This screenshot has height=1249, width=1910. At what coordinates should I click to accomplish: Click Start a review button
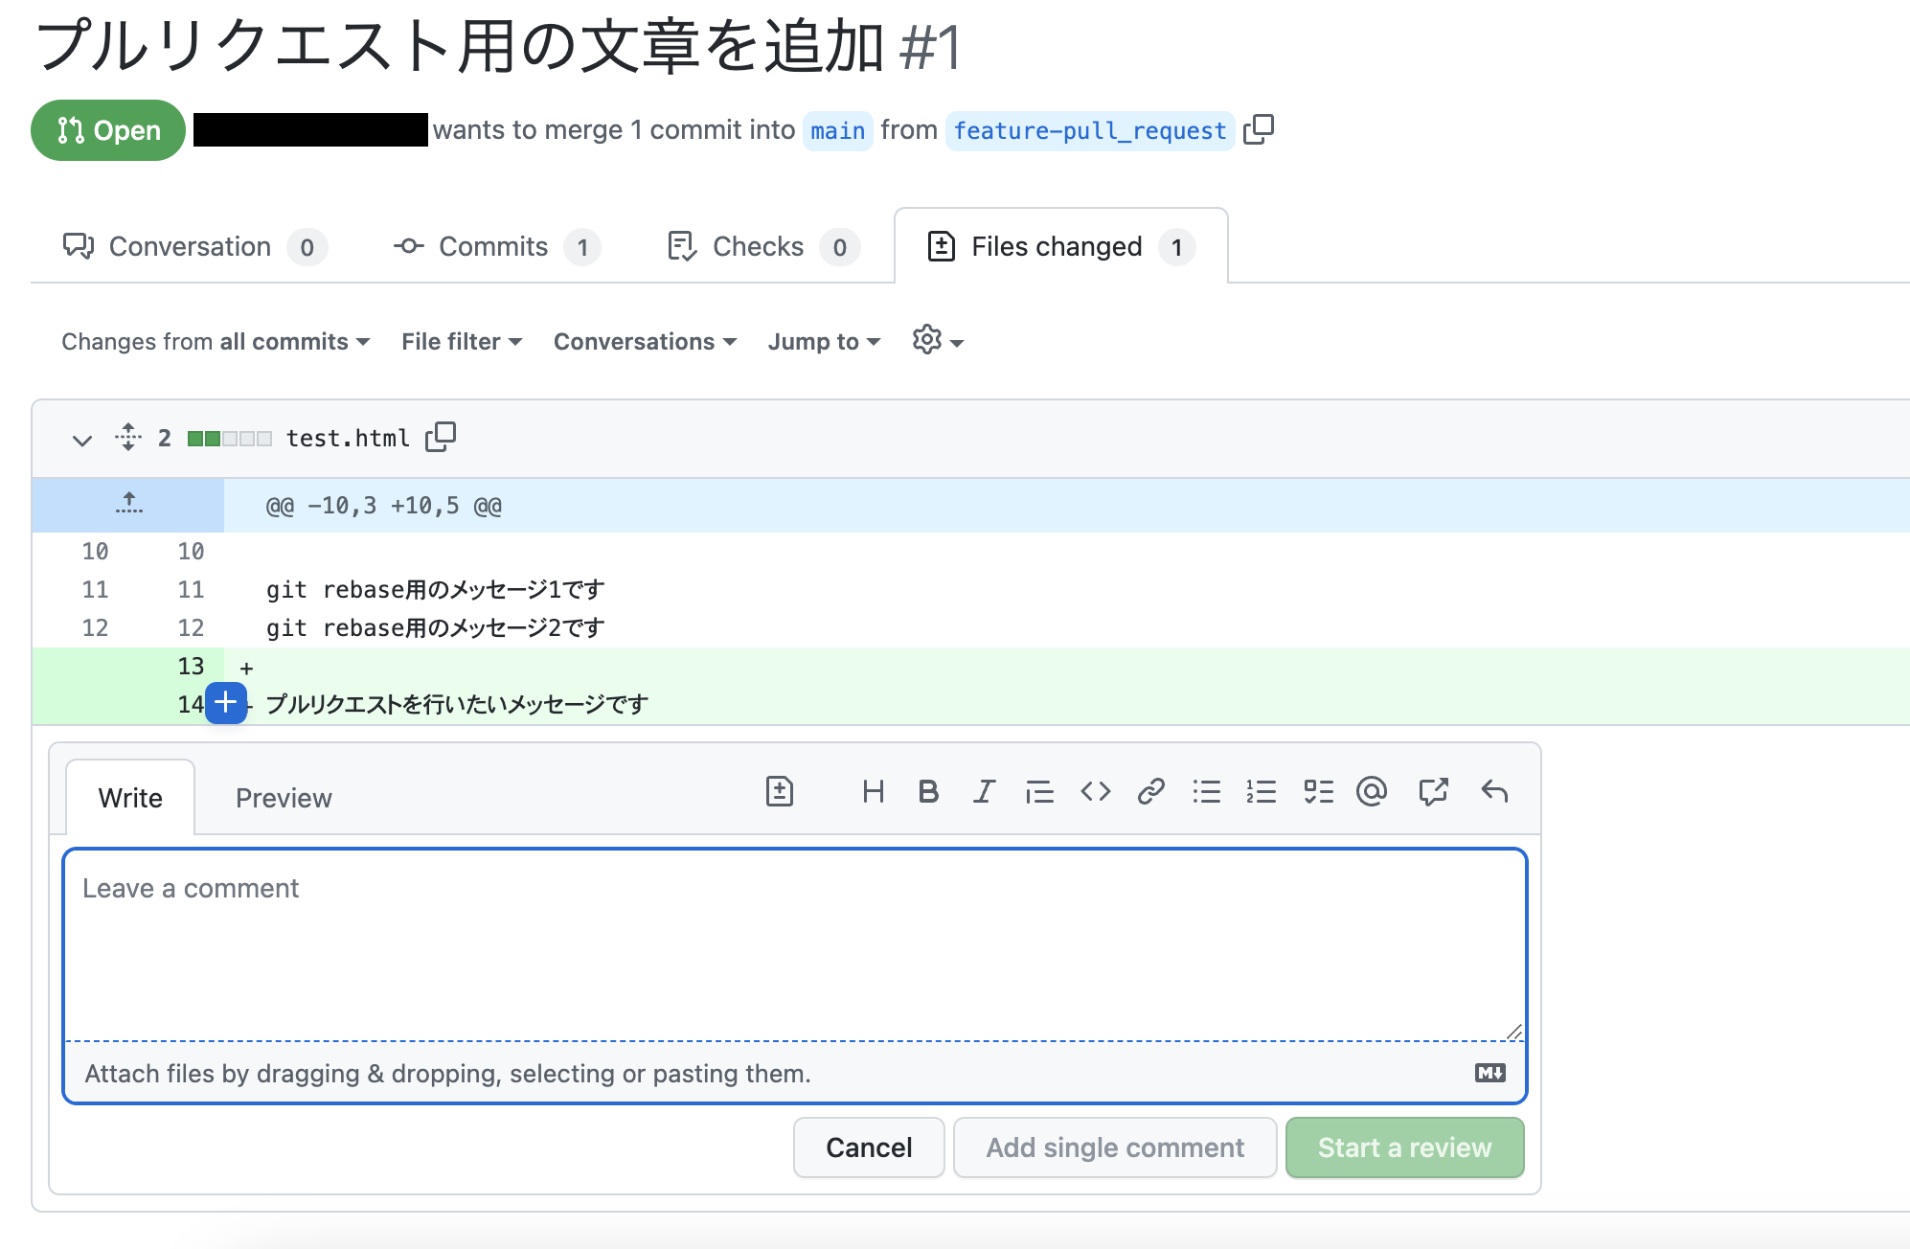point(1404,1147)
